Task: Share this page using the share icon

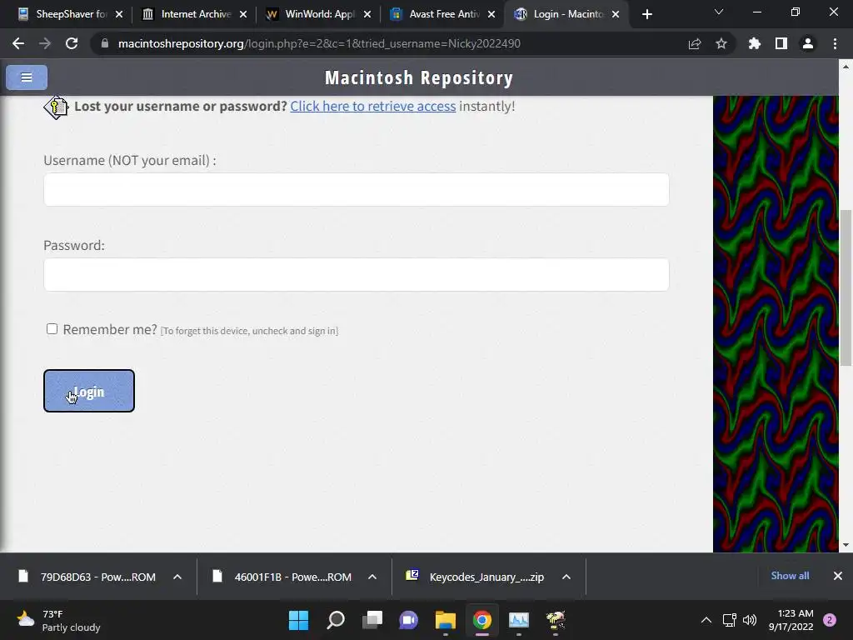Action: [695, 43]
